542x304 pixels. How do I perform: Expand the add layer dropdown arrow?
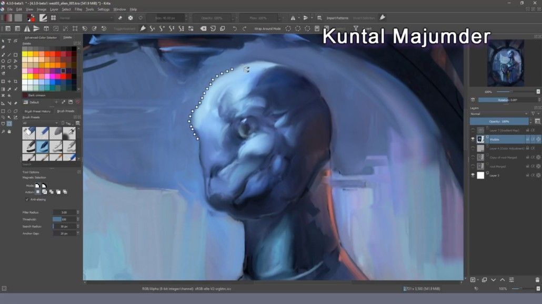click(x=478, y=280)
